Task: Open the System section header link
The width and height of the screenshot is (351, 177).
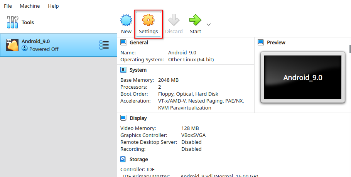Action: [138, 70]
